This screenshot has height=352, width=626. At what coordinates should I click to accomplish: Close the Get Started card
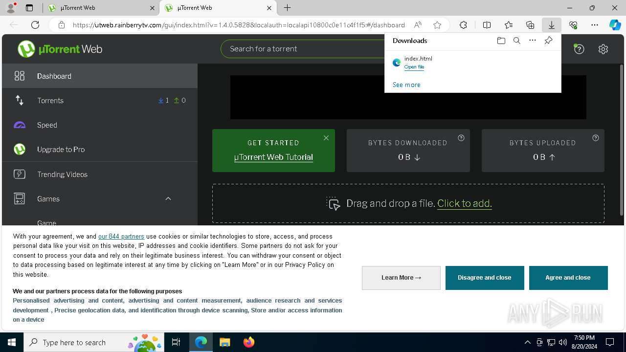pyautogui.click(x=326, y=138)
